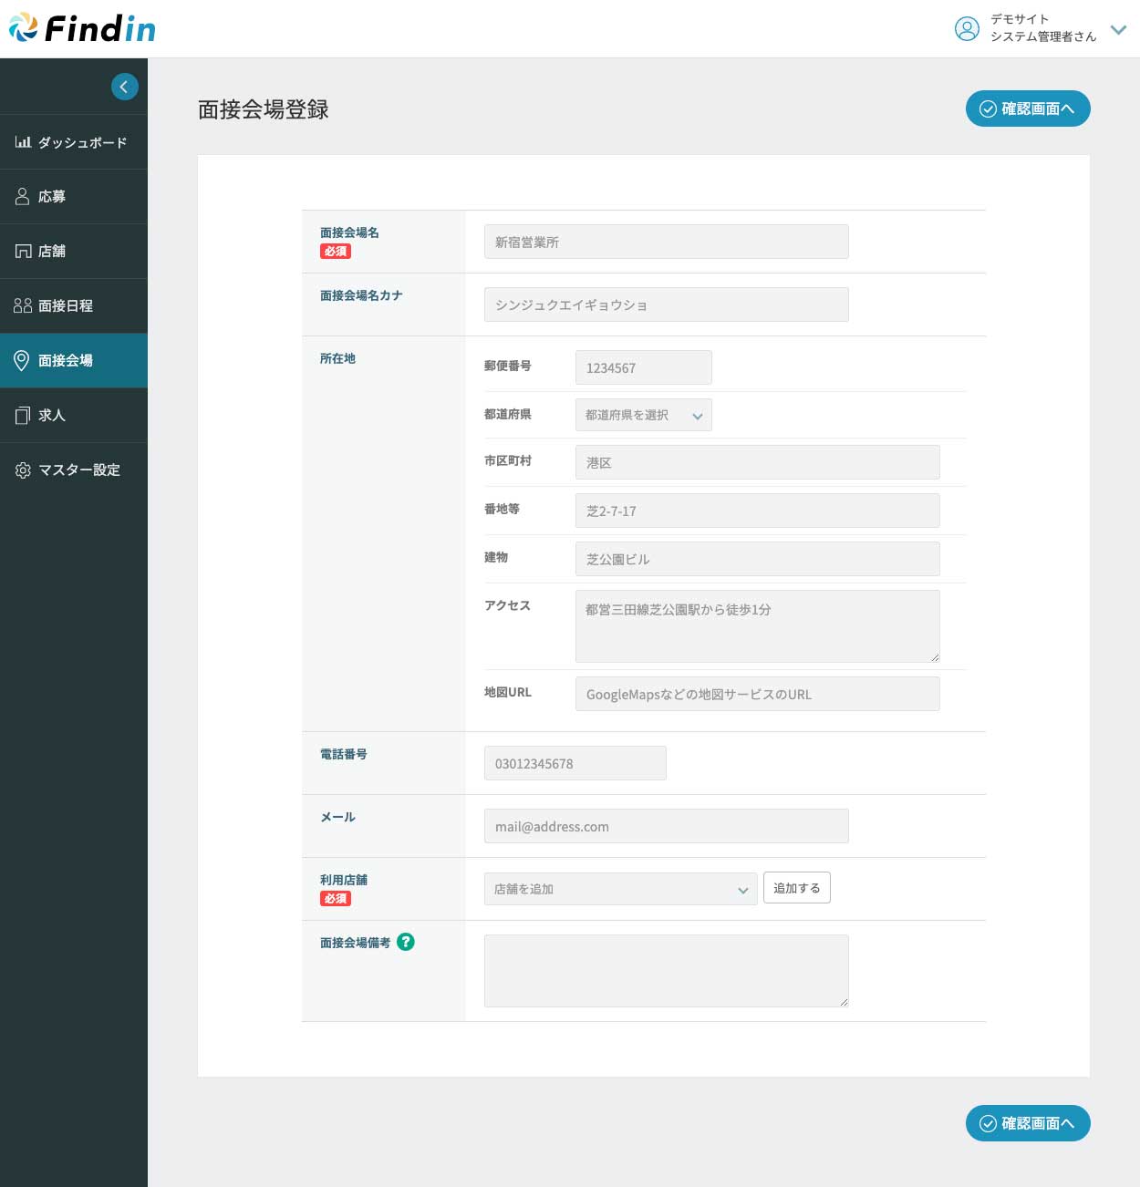Viewport: 1140px width, 1187px height.
Task: Click the help icon beside 面接会場備考
Action: [406, 942]
